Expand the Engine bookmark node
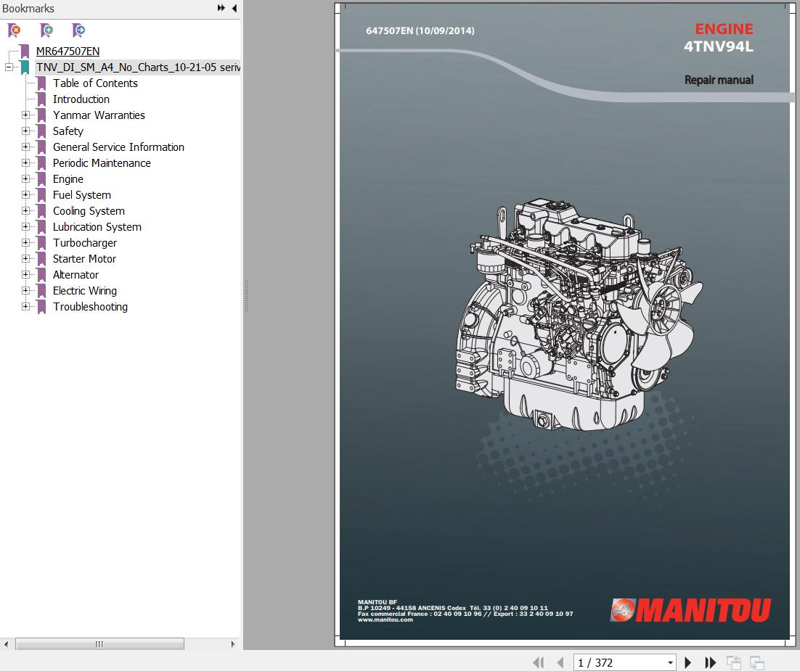Image resolution: width=800 pixels, height=671 pixels. 25,179
